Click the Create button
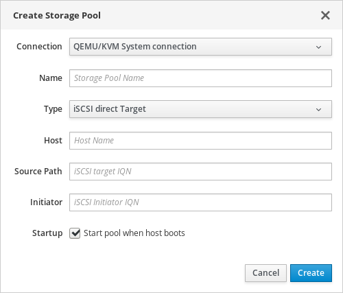Viewport: 343px width, 293px height. pyautogui.click(x=311, y=273)
